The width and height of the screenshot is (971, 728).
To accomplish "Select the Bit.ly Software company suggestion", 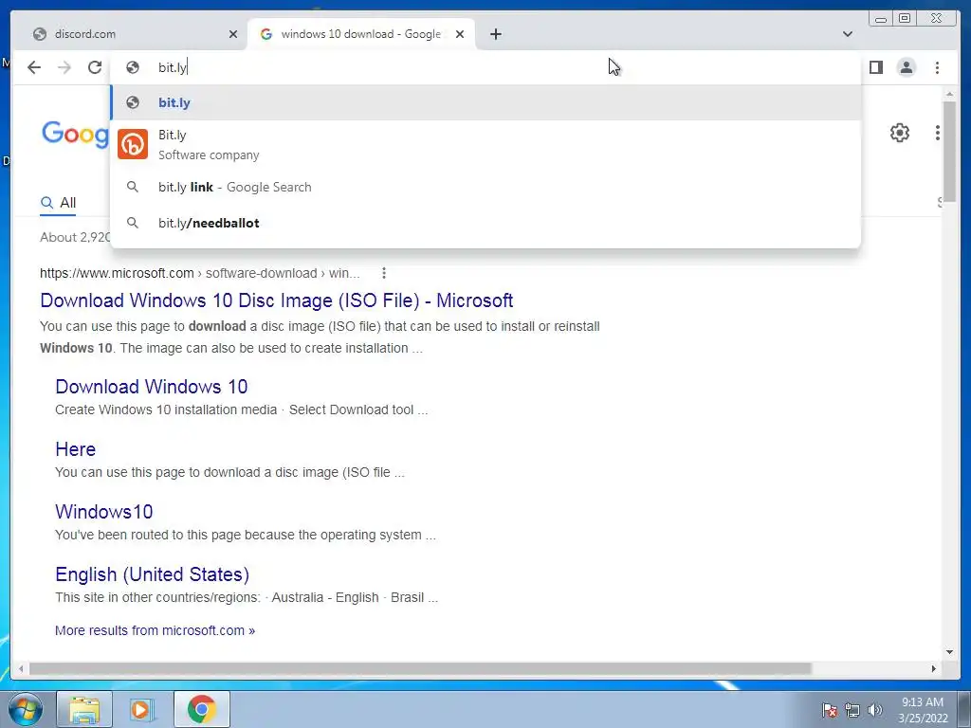I will point(485,145).
